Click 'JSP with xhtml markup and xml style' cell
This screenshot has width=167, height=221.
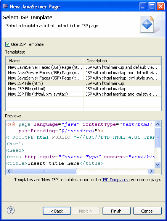click(x=121, y=94)
